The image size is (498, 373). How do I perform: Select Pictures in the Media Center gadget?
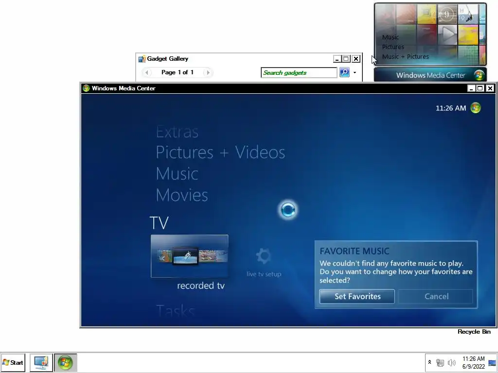(x=393, y=47)
